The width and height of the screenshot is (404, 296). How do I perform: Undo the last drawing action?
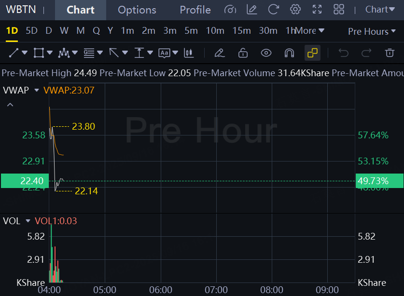coord(344,53)
